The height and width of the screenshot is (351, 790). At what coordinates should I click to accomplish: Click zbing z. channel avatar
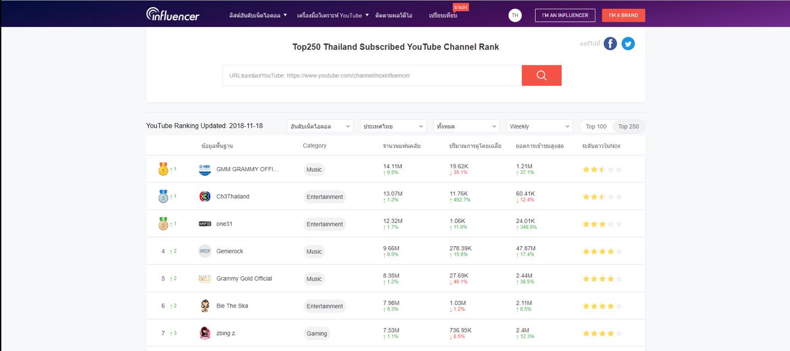coord(205,333)
